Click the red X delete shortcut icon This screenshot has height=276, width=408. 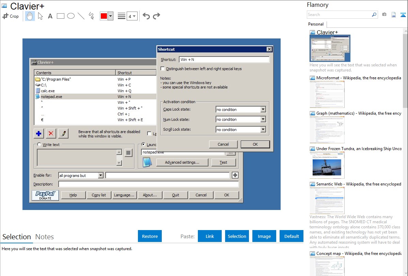51,134
